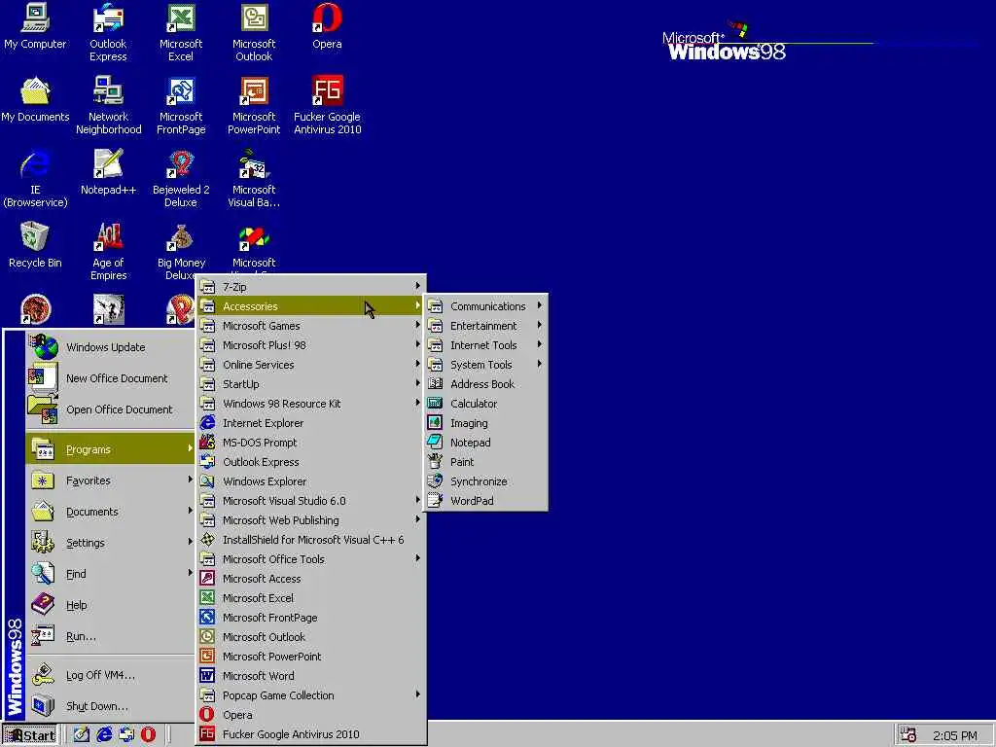Select Notepad++ desktop shortcut
The height and width of the screenshot is (747, 996).
[x=108, y=171]
